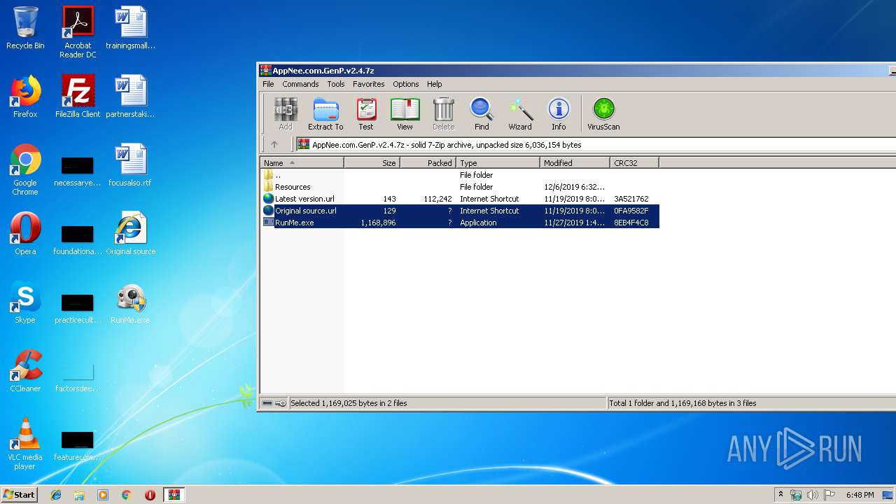
Task: Select the Resources folder row
Action: [459, 187]
